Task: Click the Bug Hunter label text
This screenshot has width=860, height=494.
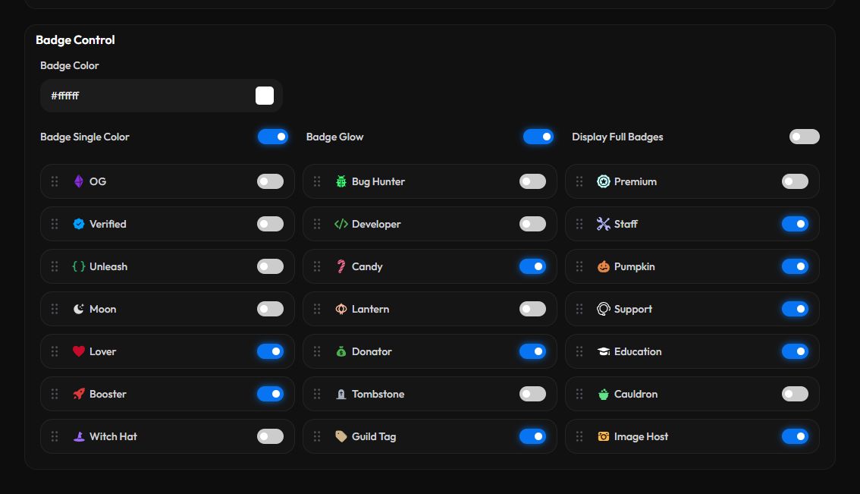Action: point(378,181)
